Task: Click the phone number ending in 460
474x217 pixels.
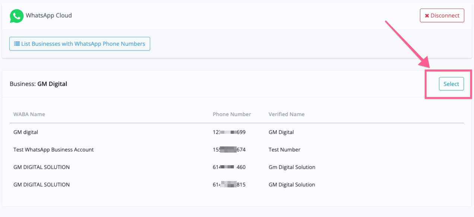Action: tap(229, 167)
